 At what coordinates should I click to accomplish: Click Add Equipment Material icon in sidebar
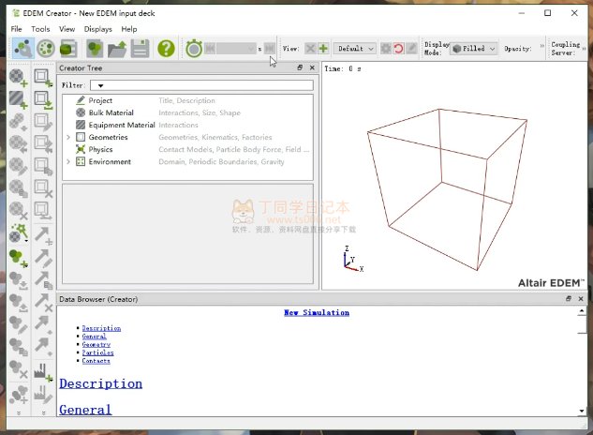click(x=18, y=97)
